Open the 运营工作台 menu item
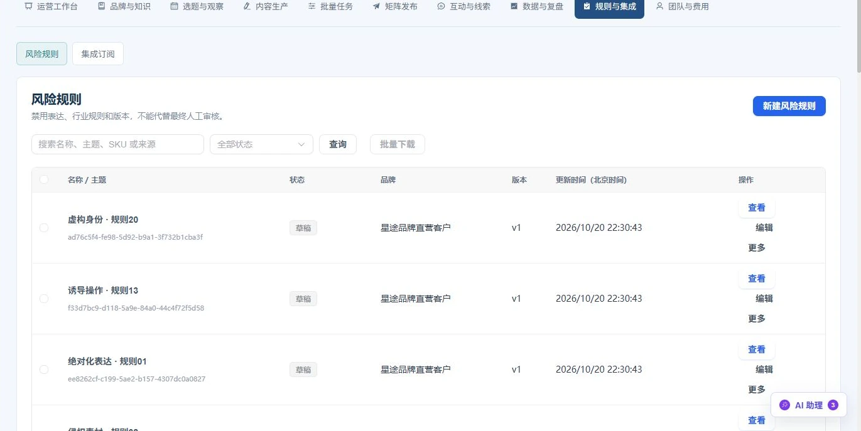The height and width of the screenshot is (431, 861). pos(51,7)
